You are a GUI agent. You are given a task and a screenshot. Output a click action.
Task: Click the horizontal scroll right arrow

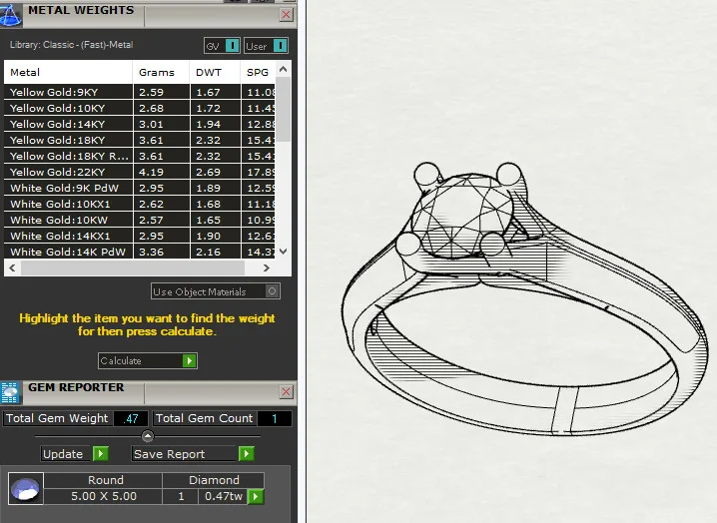267,267
